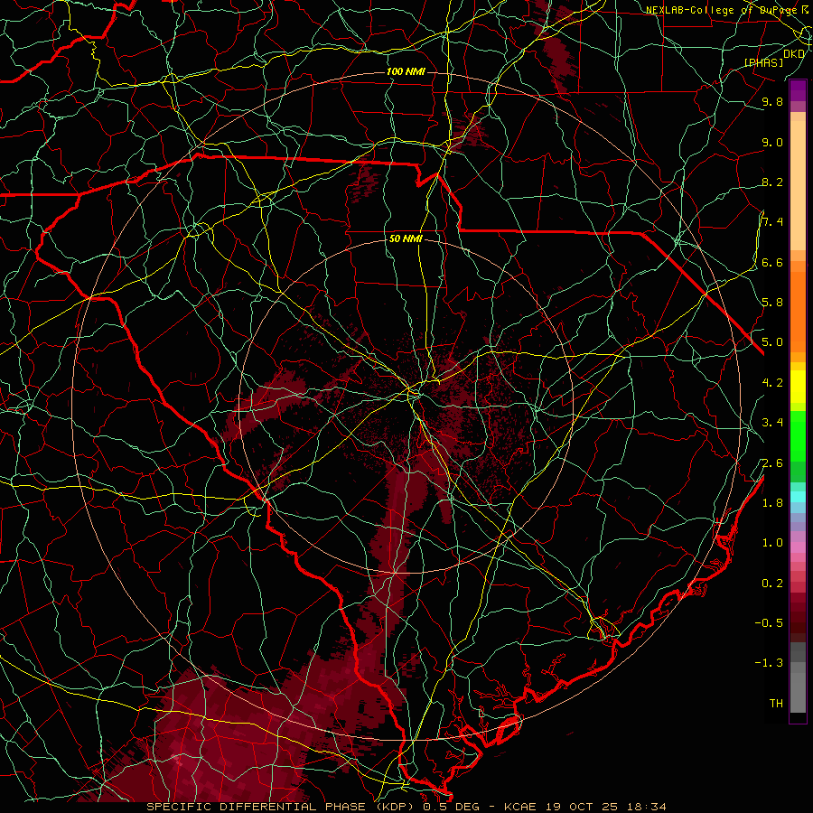The width and height of the screenshot is (813, 813).
Task: Click the -1.3 value on the color scale
Action: [x=769, y=663]
